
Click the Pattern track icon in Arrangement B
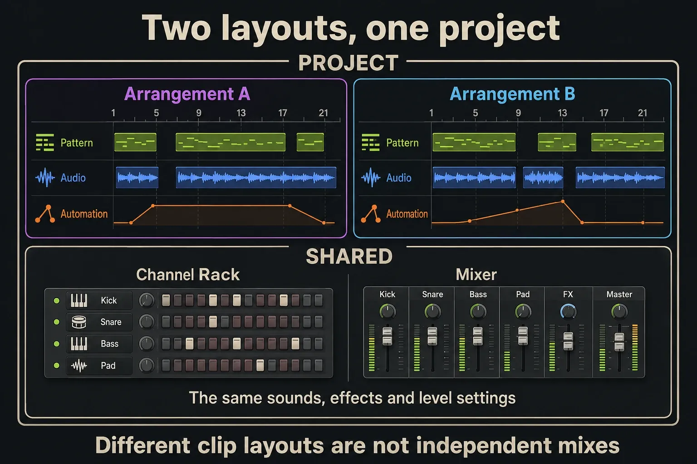click(370, 142)
